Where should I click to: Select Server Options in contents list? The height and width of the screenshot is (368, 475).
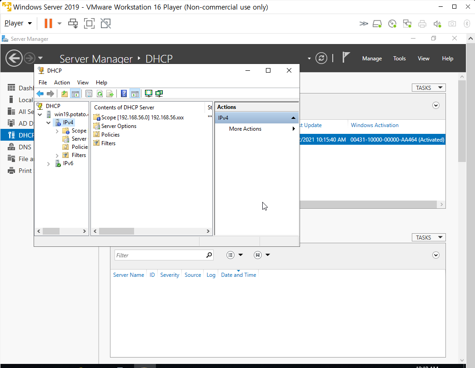(x=119, y=126)
